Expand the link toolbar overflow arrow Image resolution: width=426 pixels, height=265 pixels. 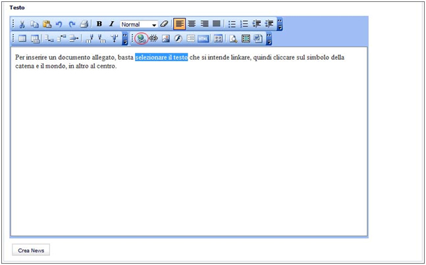[269, 39]
